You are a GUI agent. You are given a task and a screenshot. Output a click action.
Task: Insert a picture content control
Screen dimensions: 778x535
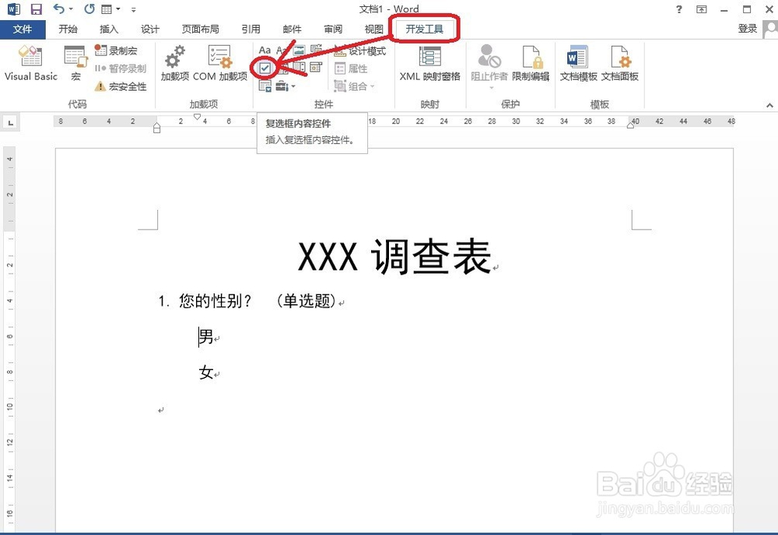pos(298,50)
